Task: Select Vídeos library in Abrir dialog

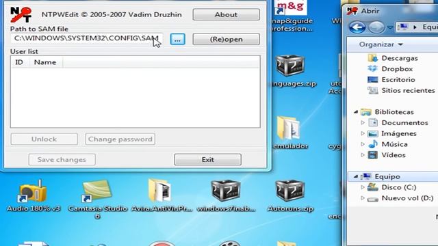Action: 394,155
